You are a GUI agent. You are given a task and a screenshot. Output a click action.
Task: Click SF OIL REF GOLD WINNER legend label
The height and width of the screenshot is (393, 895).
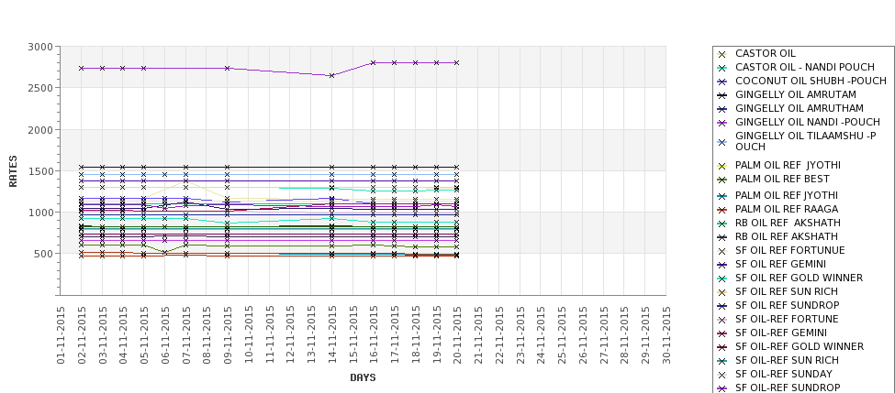point(800,278)
